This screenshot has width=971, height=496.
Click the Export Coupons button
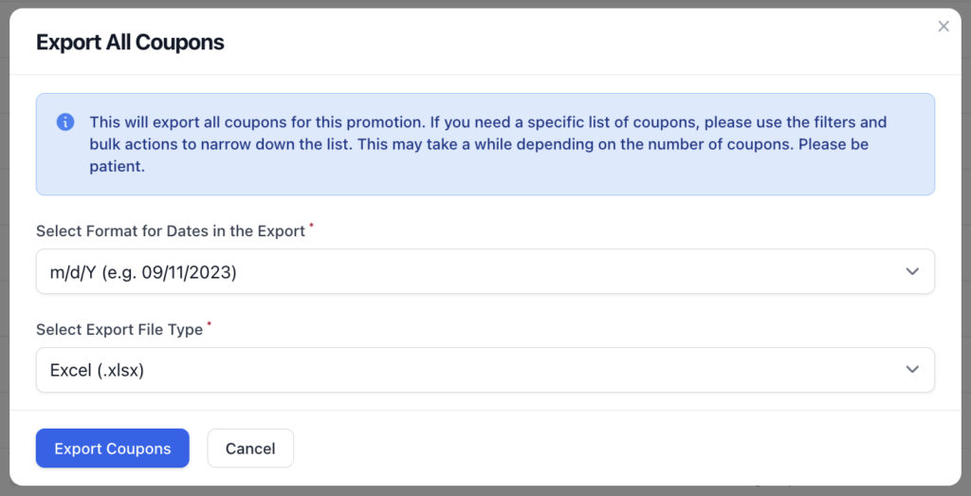[x=112, y=449]
